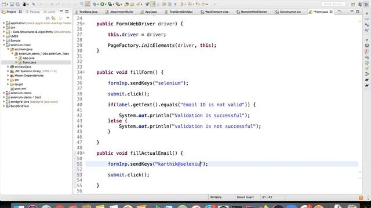The width and height of the screenshot is (371, 208).
Task: Open the New wizard toolbar icon
Action: click(4, 4)
